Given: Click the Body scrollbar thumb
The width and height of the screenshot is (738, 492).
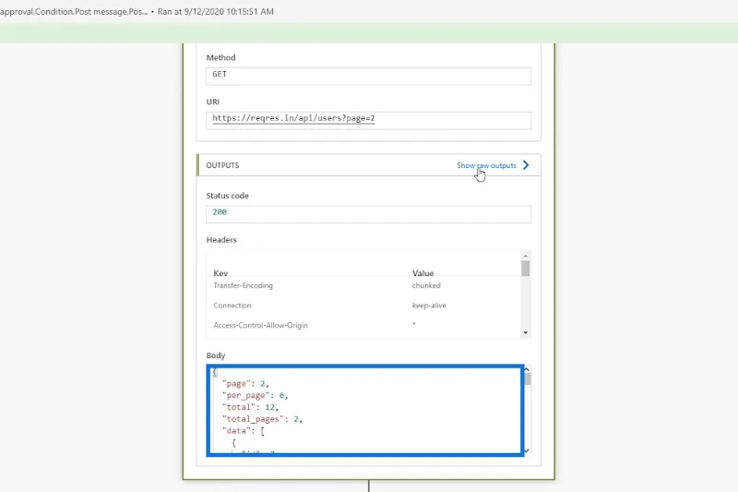Looking at the screenshot, I should pyautogui.click(x=528, y=379).
